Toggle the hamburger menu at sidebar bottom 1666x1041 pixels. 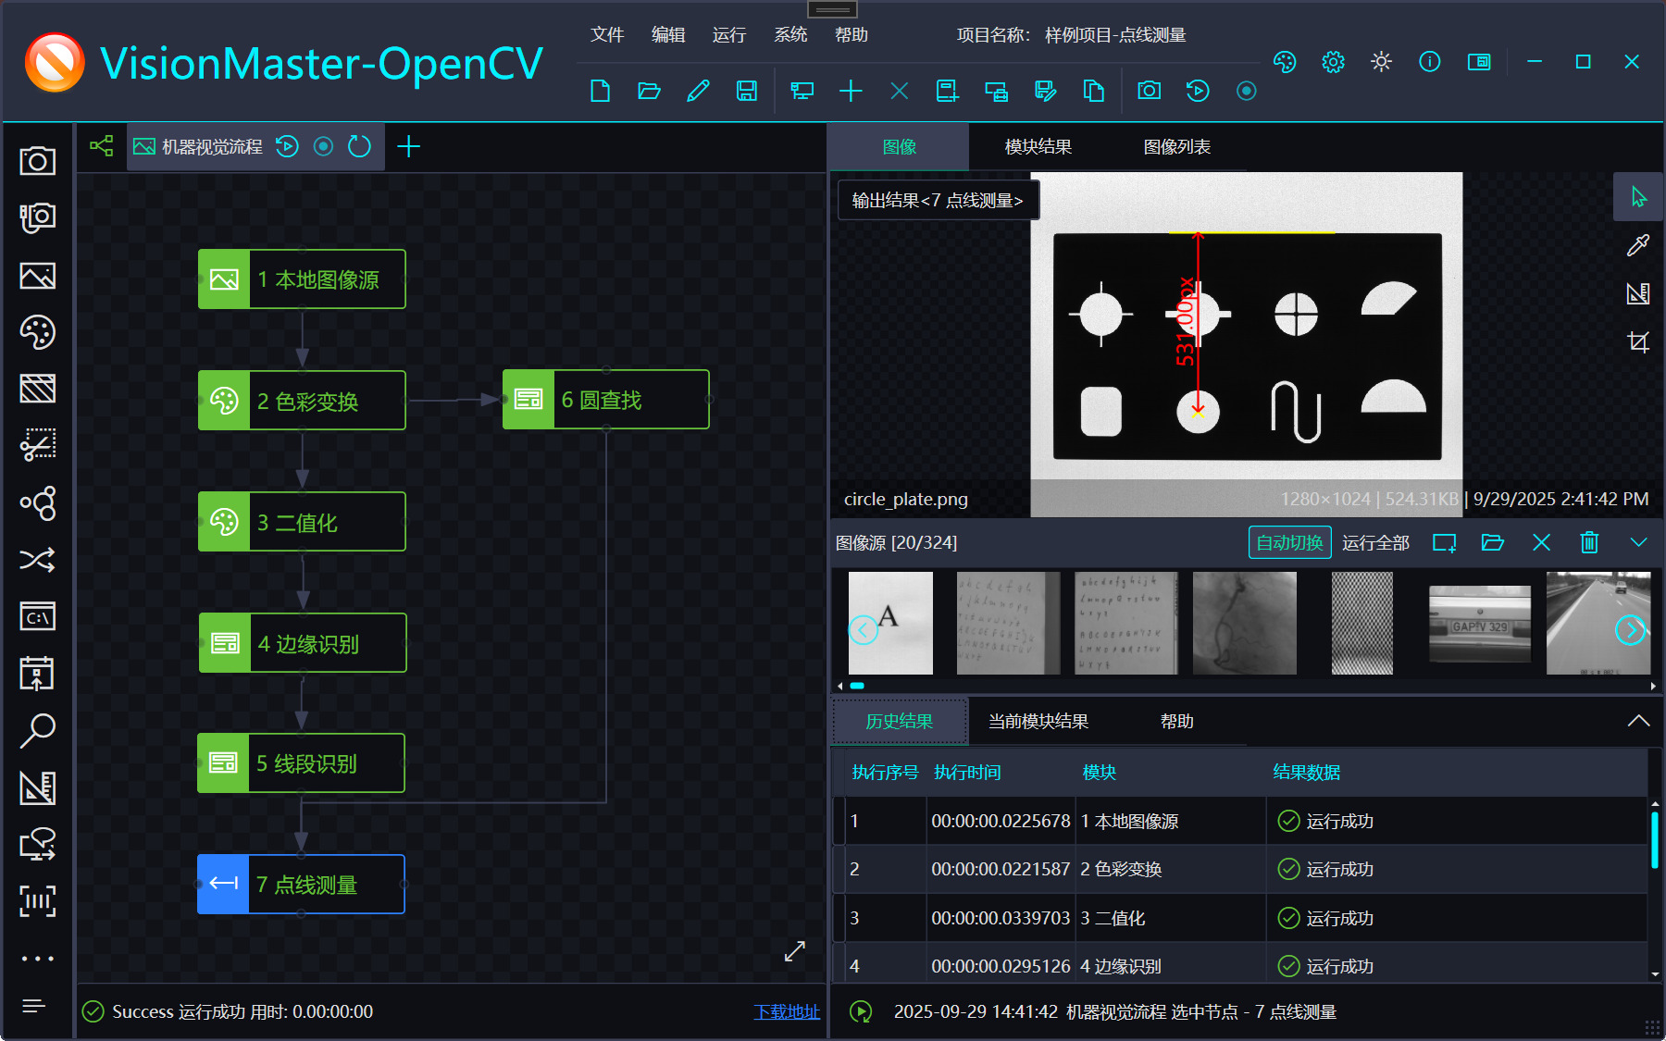34,1006
